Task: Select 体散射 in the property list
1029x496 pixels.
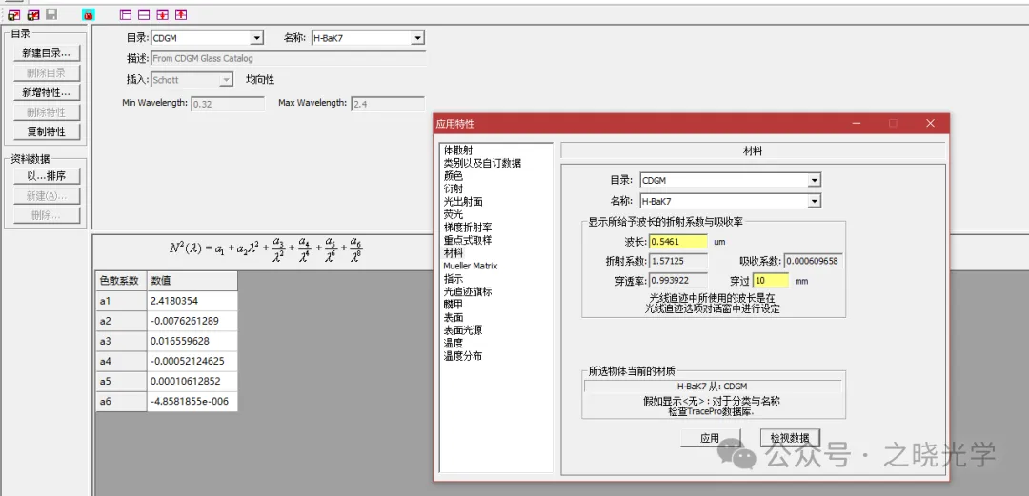Action: coord(458,150)
